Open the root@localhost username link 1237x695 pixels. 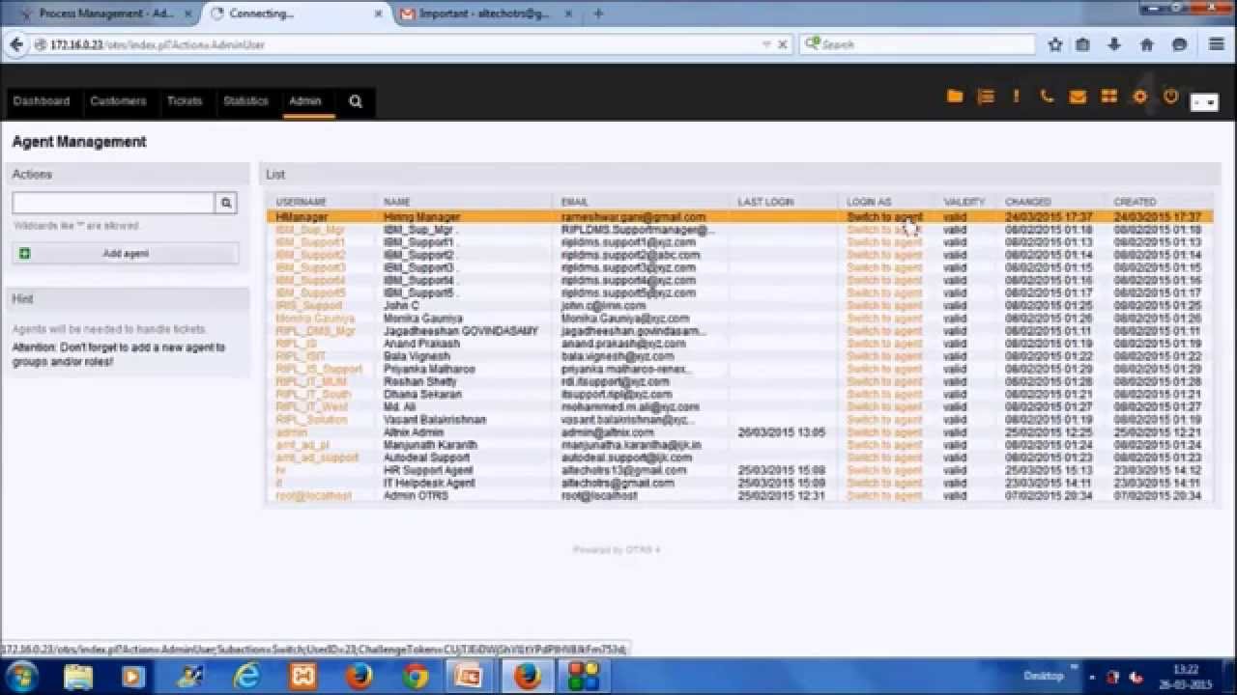click(x=313, y=495)
